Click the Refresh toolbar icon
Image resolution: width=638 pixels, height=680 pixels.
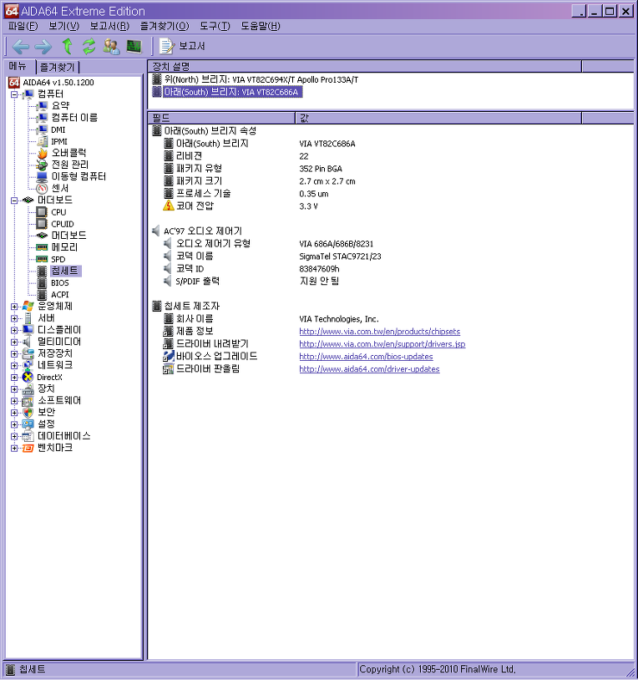[x=89, y=47]
